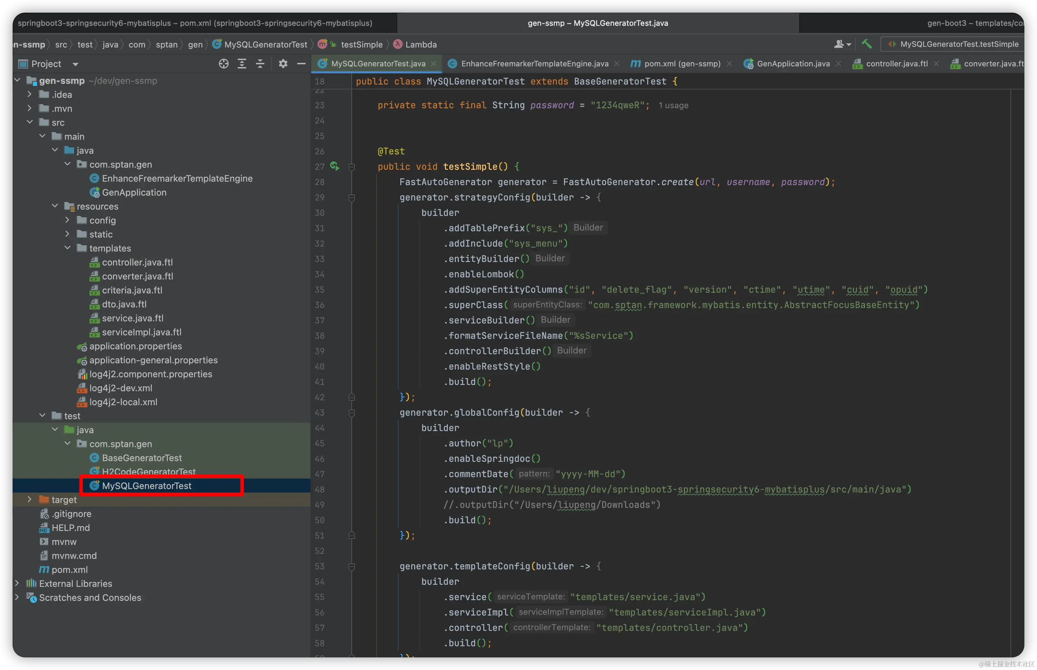Open EnhanceFreemarkerTemplateEngine class in tree
This screenshot has width=1037, height=670.
click(x=177, y=179)
